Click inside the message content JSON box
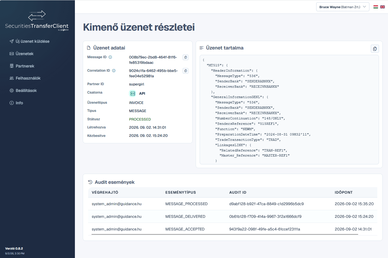The width and height of the screenshot is (388, 258). (289, 110)
